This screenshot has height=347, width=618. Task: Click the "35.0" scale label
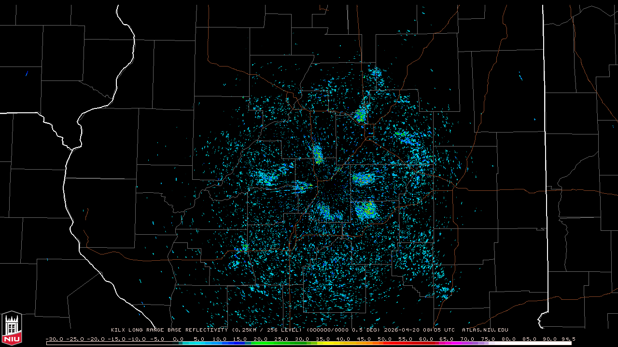point(323,339)
